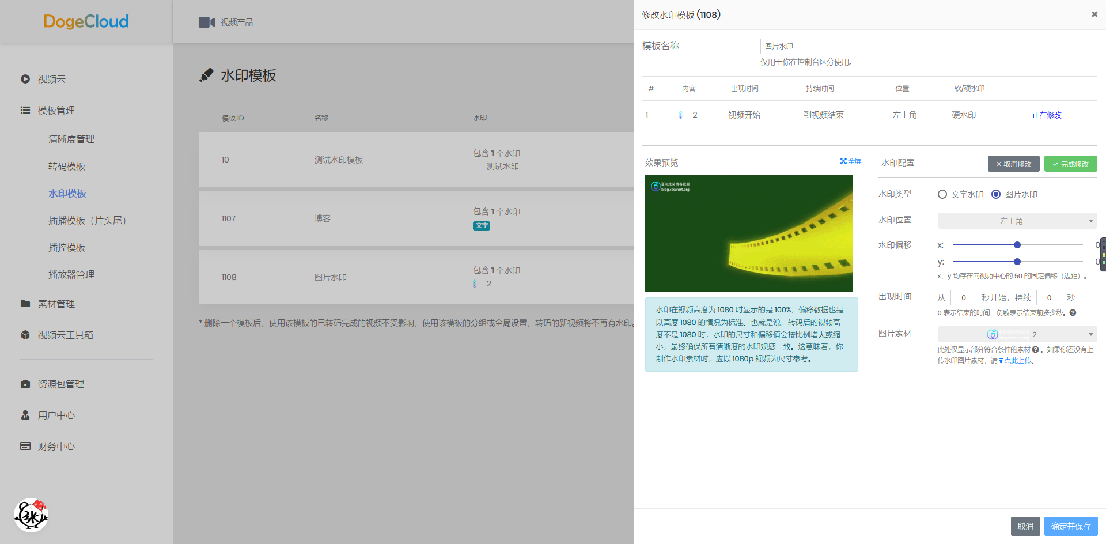The height and width of the screenshot is (544, 1106).
Task: Open 模板管理 sidebar menu
Action: [x=56, y=110]
